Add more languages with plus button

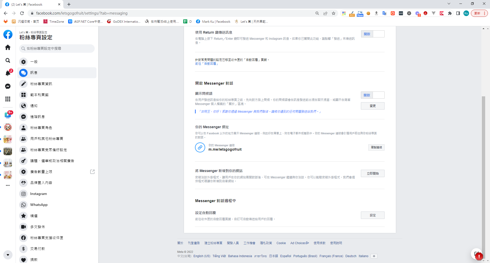click(374, 256)
